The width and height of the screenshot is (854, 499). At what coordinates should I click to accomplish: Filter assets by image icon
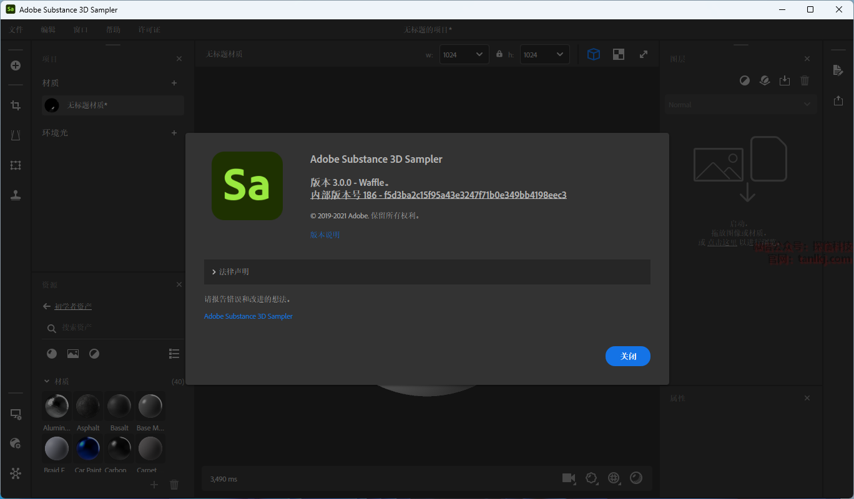point(73,354)
